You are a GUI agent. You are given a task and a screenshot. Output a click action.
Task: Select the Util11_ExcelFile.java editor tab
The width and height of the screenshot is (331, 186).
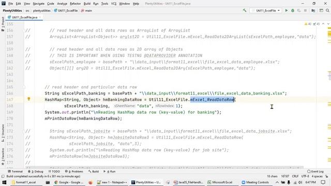(x=24, y=17)
